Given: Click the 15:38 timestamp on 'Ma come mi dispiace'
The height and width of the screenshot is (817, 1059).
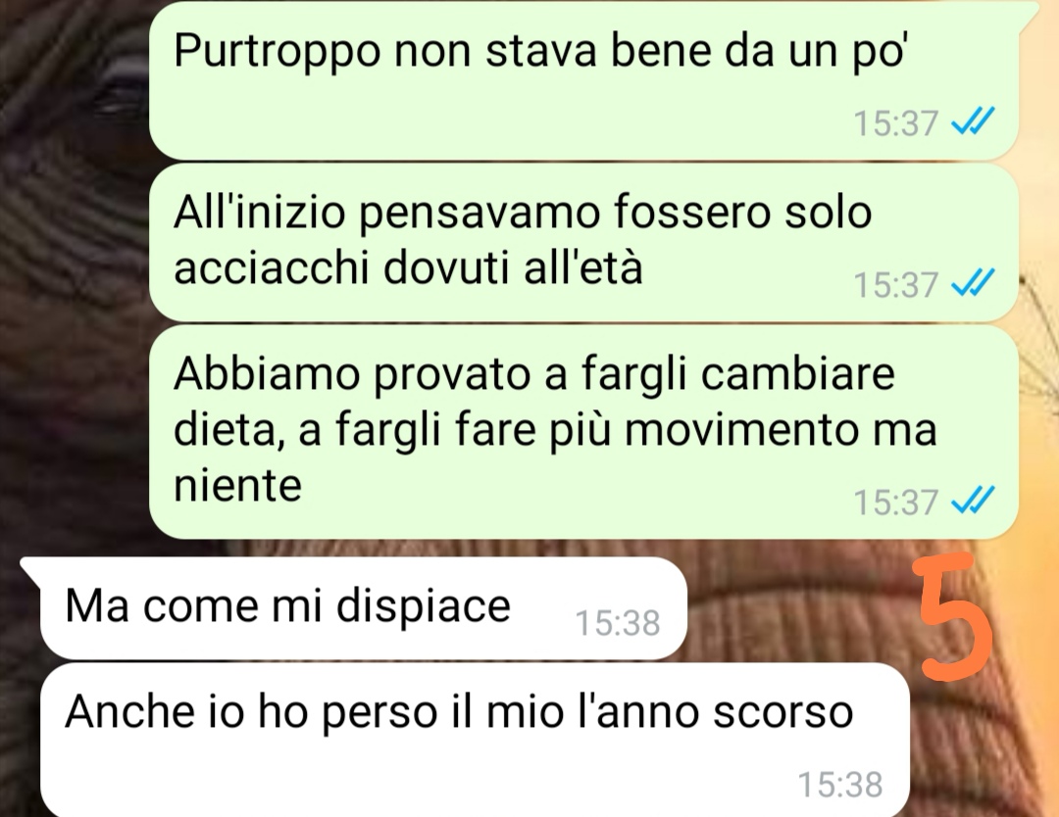Looking at the screenshot, I should click(x=618, y=622).
